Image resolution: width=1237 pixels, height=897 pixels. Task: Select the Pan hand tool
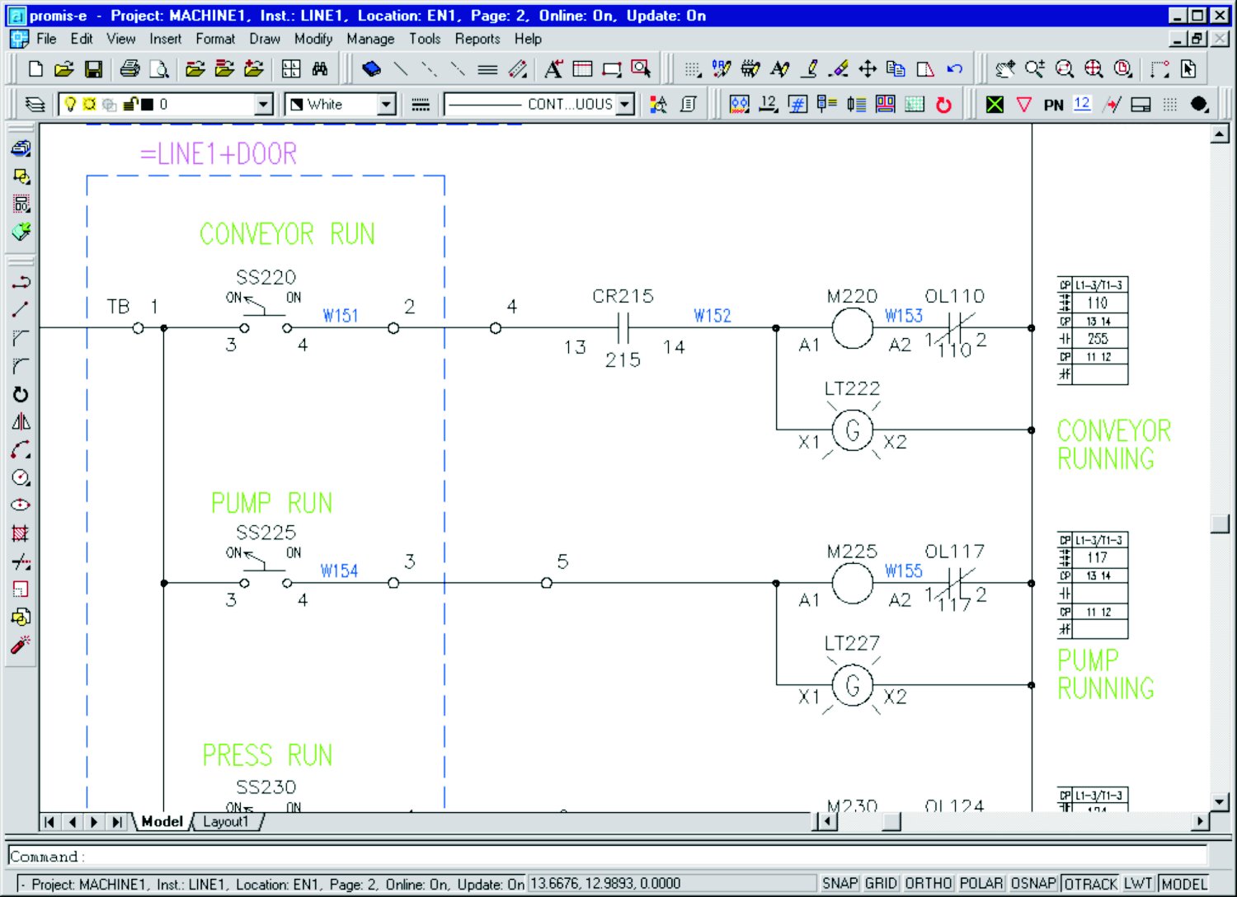coord(1004,69)
